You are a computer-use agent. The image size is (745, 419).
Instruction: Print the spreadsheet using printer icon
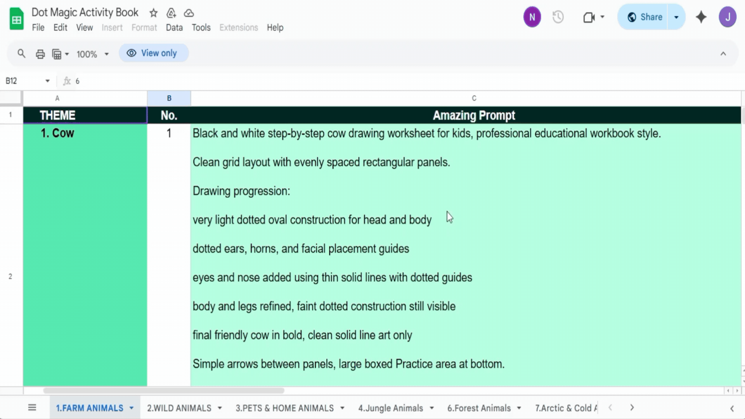point(40,54)
